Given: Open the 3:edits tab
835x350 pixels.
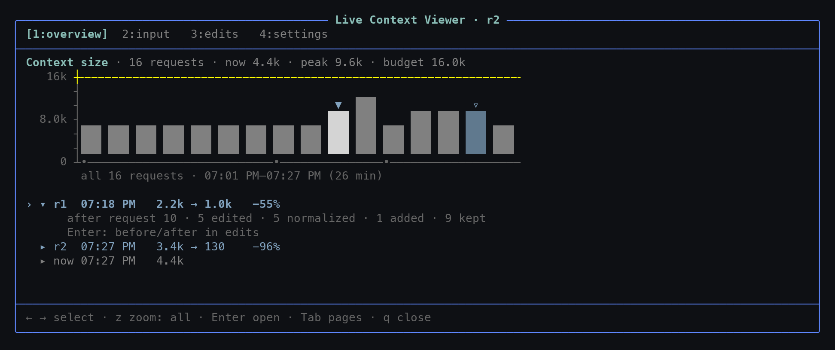Looking at the screenshot, I should click(215, 34).
